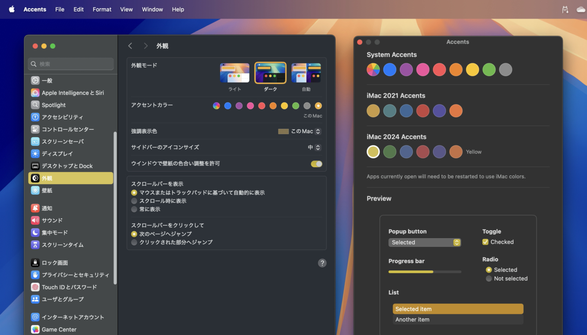Select graphite gray swatch in System Accents

(505, 70)
